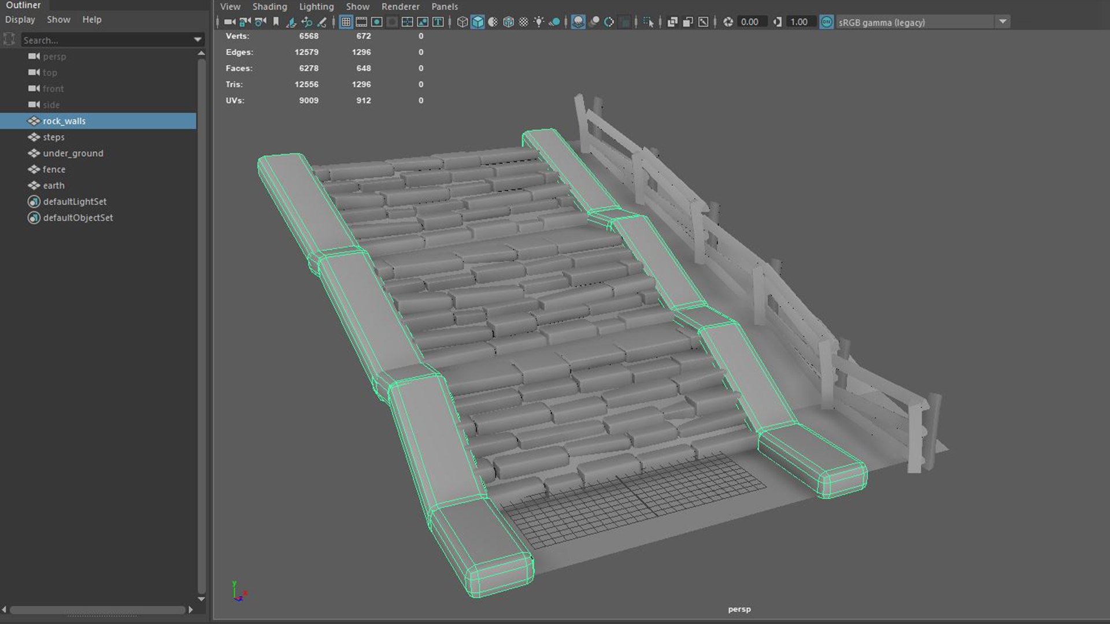Open the Outliner search options arrow
The image size is (1110, 624).
point(198,40)
